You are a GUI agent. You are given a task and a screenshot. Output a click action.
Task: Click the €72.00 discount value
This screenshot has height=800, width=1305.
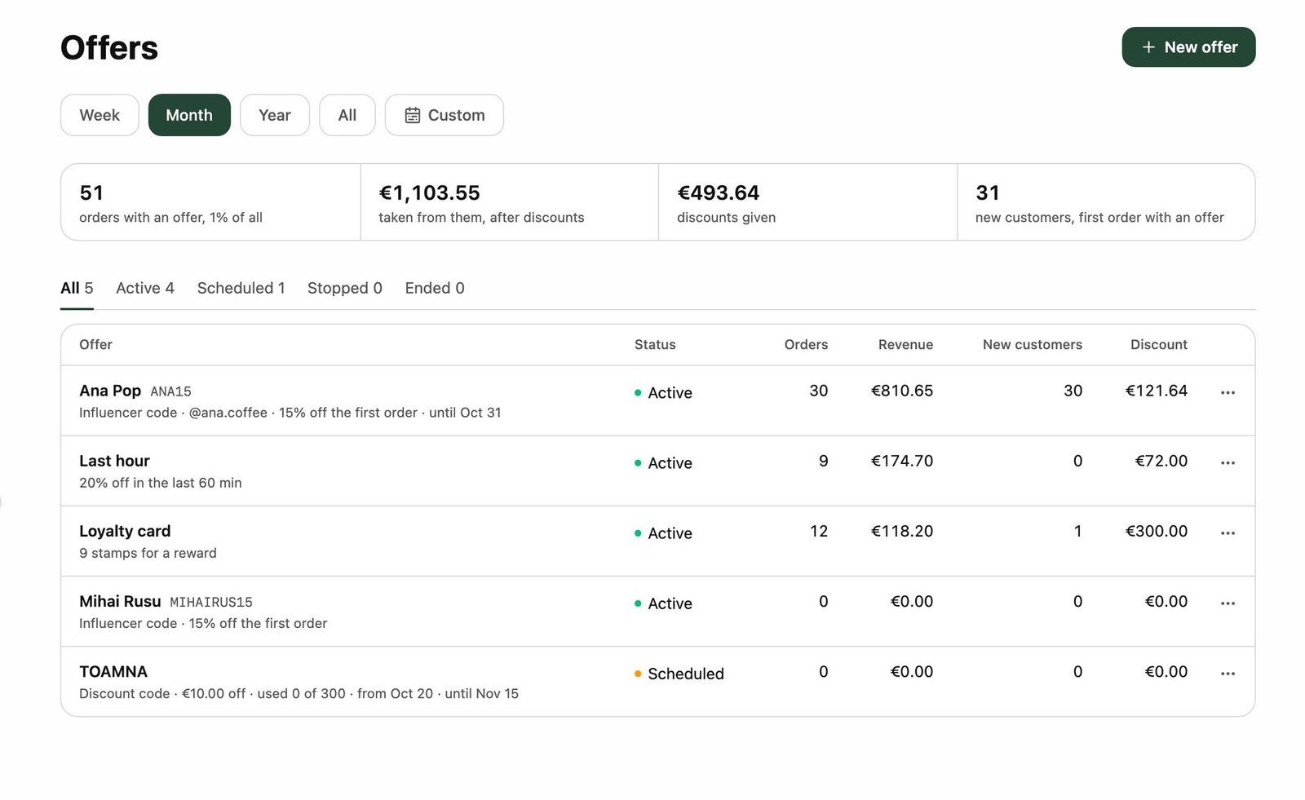click(1161, 461)
